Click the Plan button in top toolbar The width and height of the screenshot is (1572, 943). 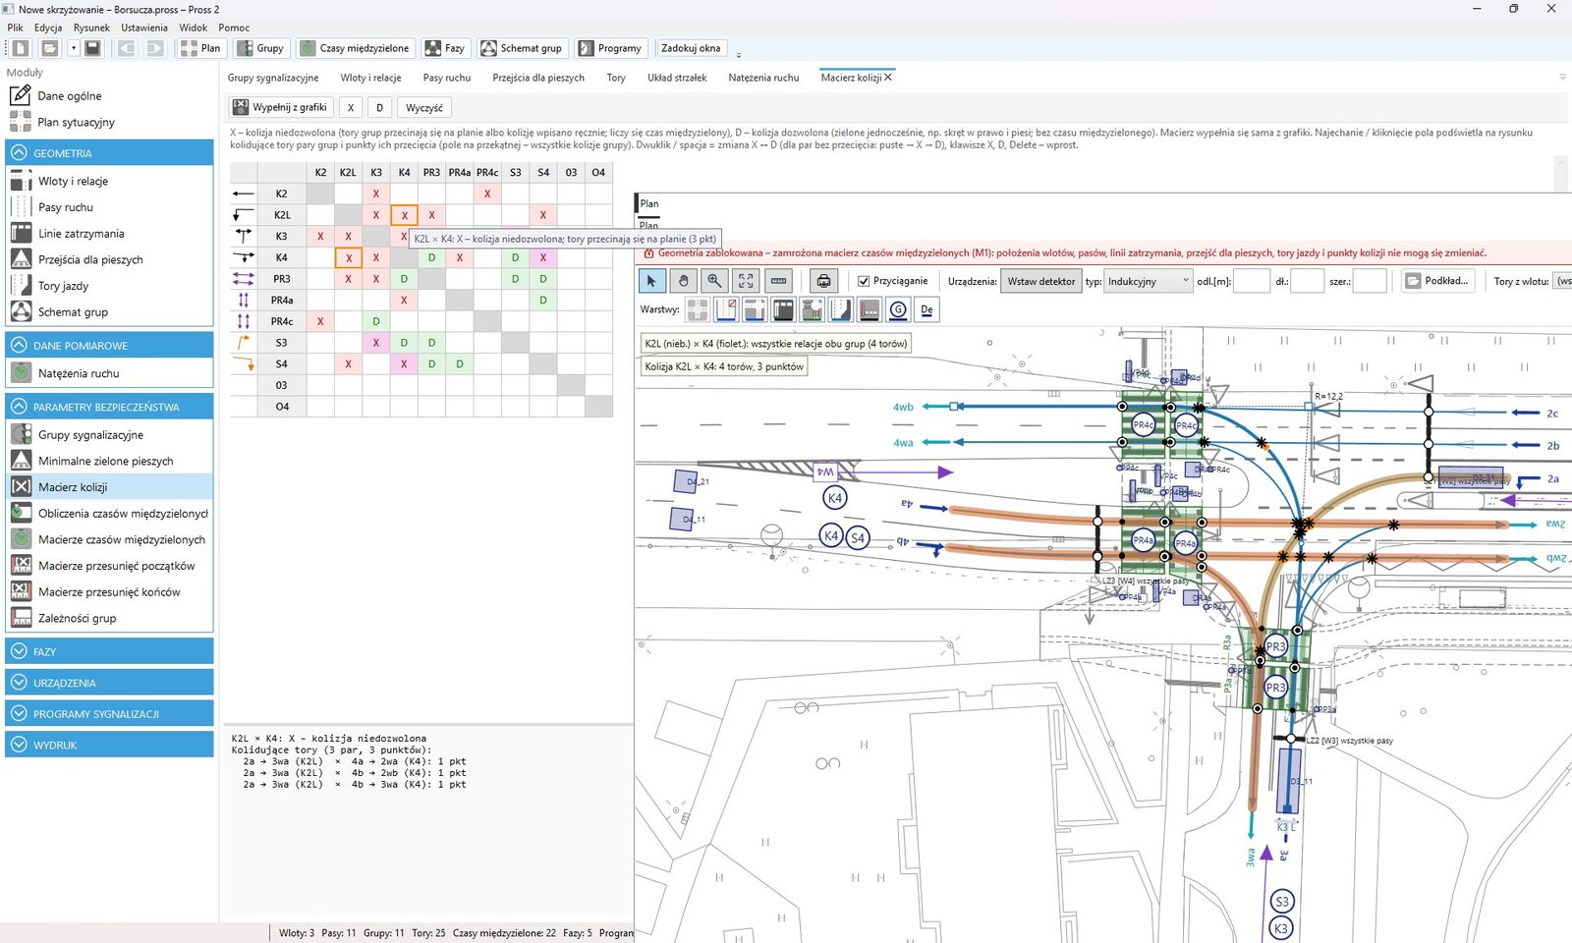pos(201,48)
